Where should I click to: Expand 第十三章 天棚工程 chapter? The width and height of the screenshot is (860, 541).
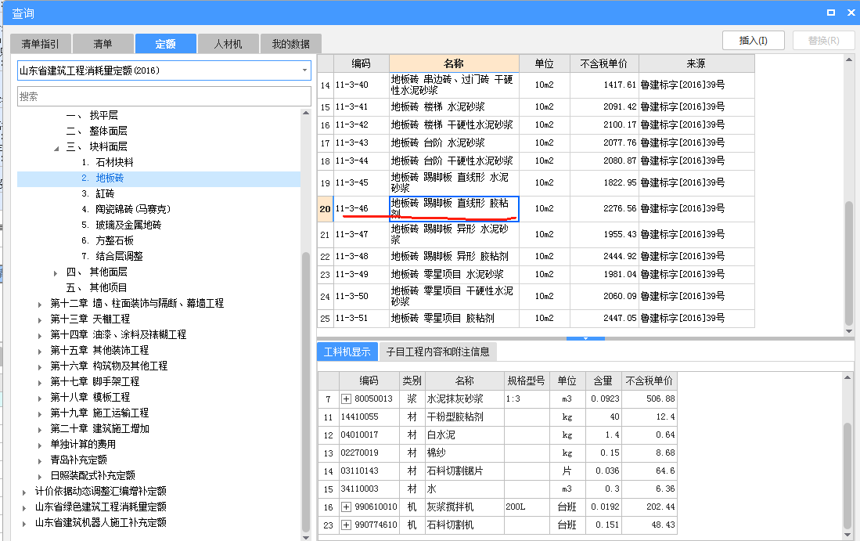pos(39,320)
